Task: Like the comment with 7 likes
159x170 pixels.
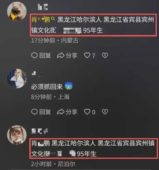Action: (x=87, y=55)
